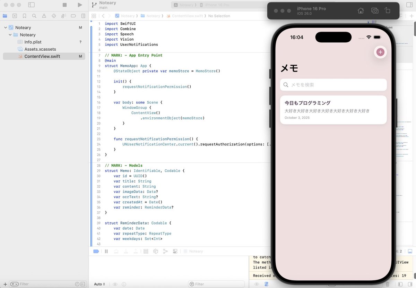Open the Find navigator tab
This screenshot has width=416, height=288.
point(34,16)
